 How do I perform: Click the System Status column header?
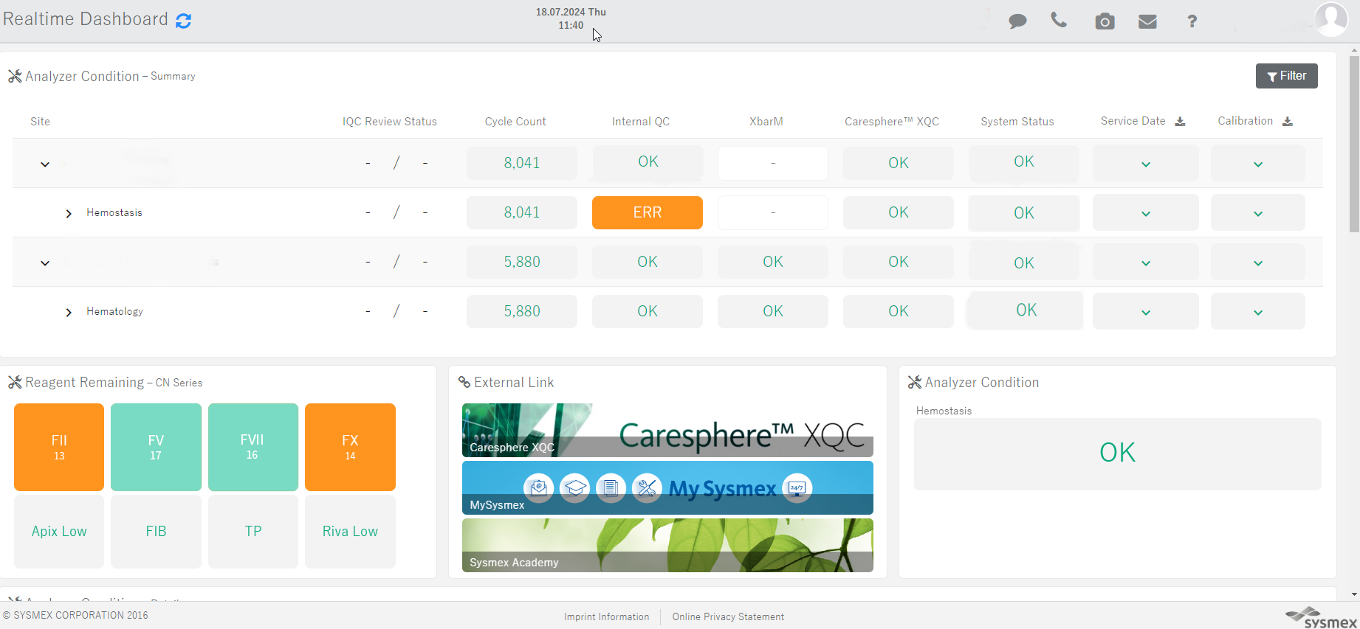coord(1017,122)
